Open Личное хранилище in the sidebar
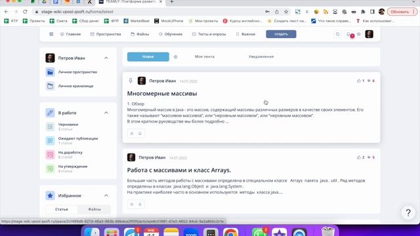 (x=76, y=86)
